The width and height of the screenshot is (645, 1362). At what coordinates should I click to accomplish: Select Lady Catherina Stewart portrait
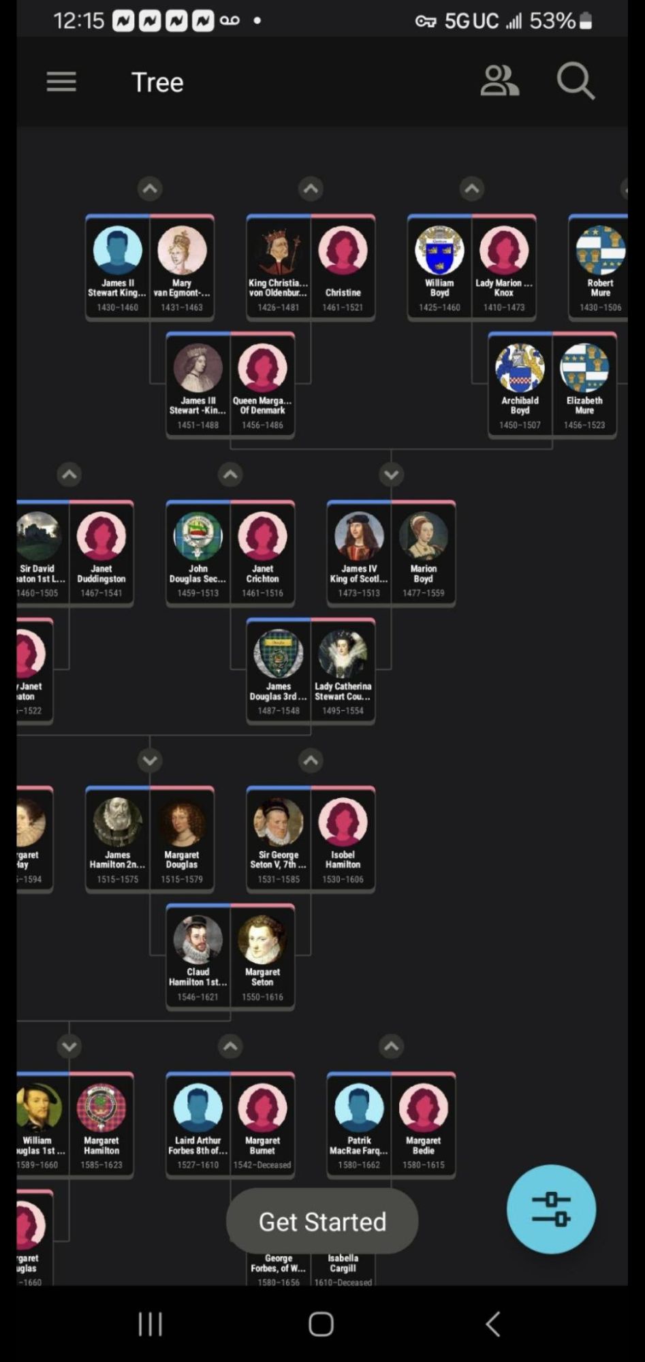tap(343, 654)
